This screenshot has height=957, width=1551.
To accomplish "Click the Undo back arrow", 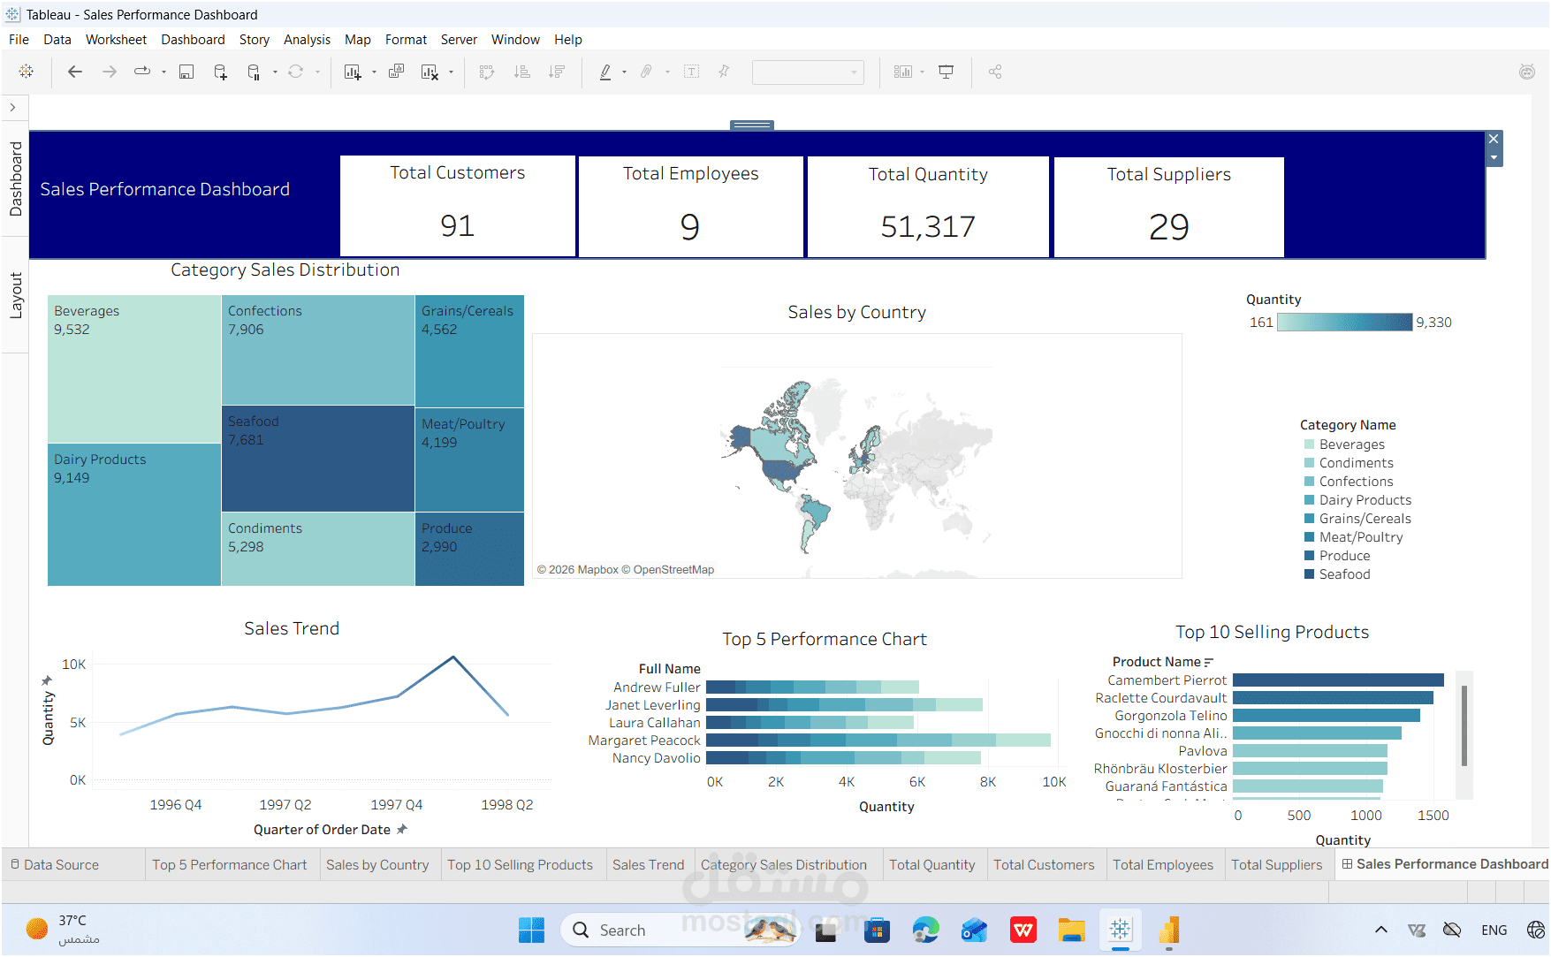I will point(75,72).
